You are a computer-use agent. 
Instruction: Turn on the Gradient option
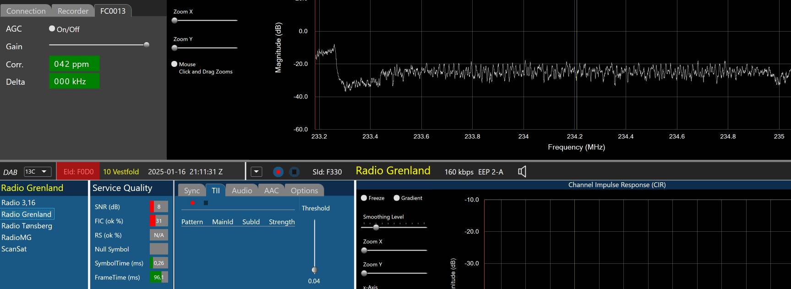[397, 198]
